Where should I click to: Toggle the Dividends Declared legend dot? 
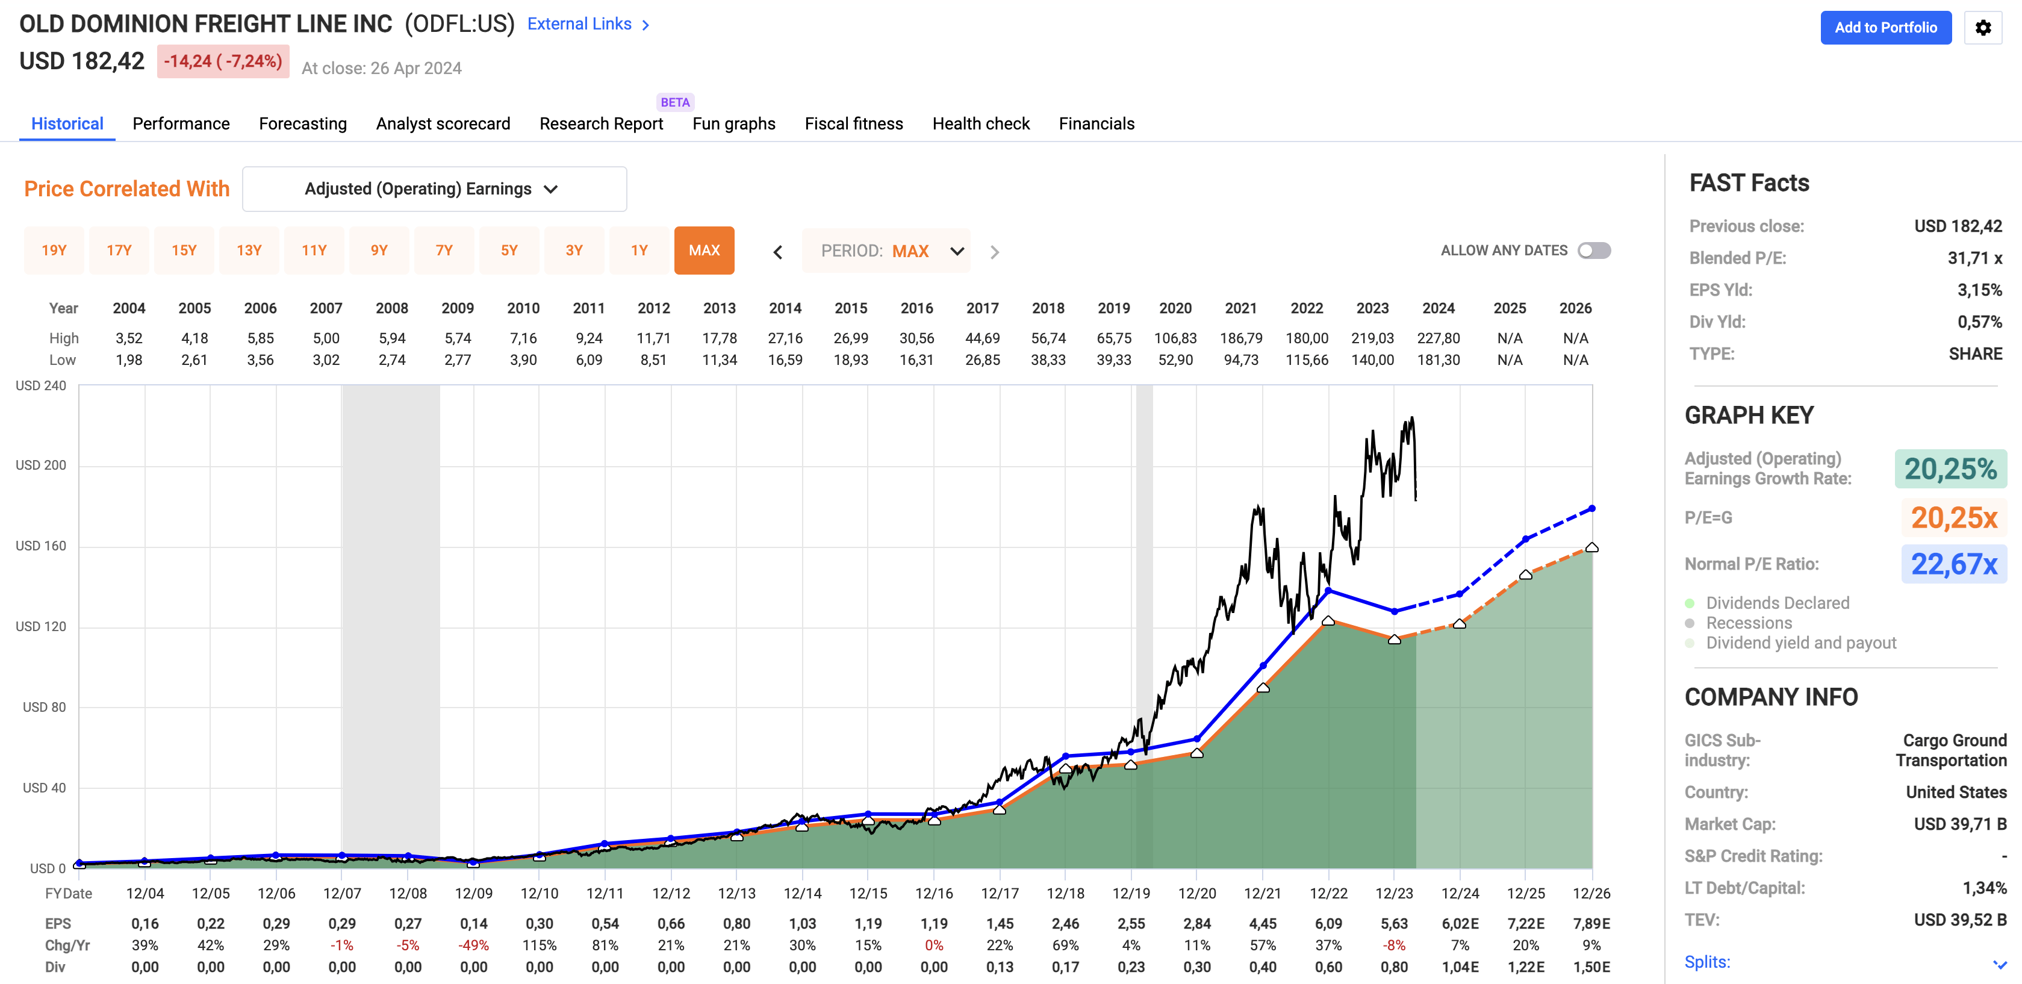click(x=1690, y=603)
